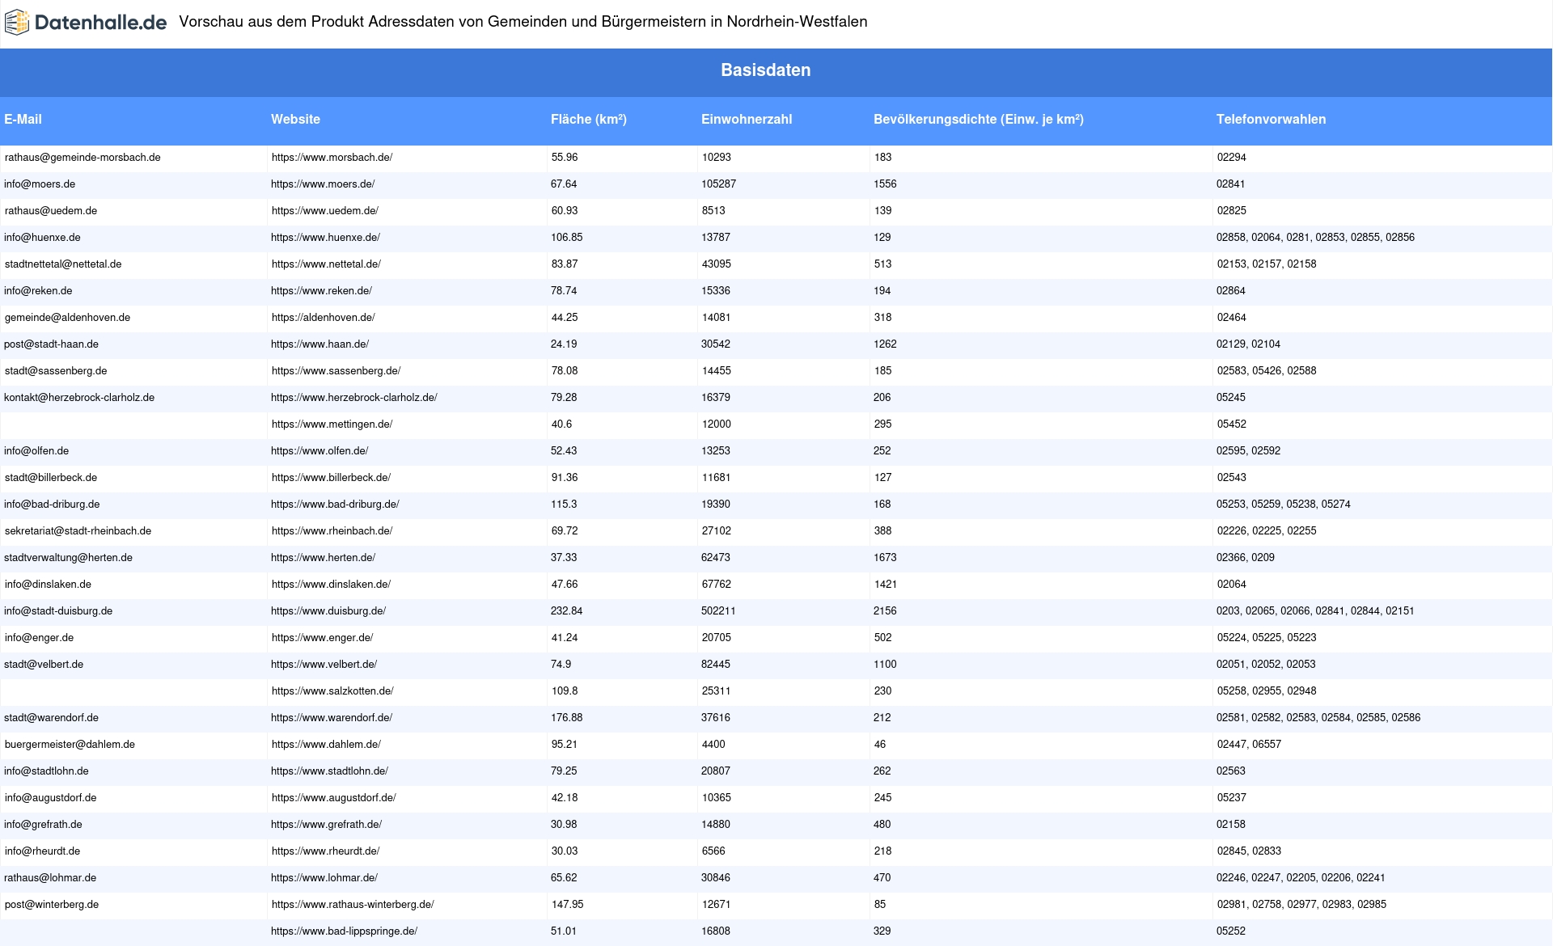1553x946 pixels.
Task: Select https://www.bad-lippspringe.de/ cell
Action: pos(344,931)
